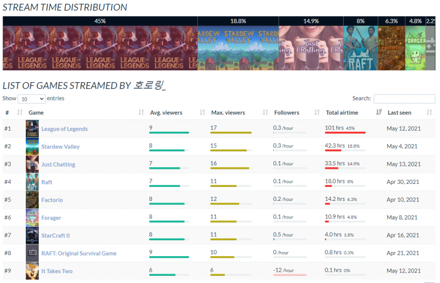Open the Just Chatting link
This screenshot has height=283, width=440.
click(x=58, y=164)
